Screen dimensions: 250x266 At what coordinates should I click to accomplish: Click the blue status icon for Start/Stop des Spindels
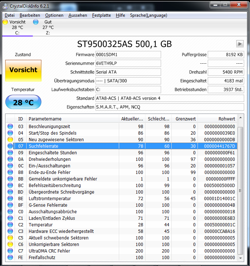click(x=10, y=133)
